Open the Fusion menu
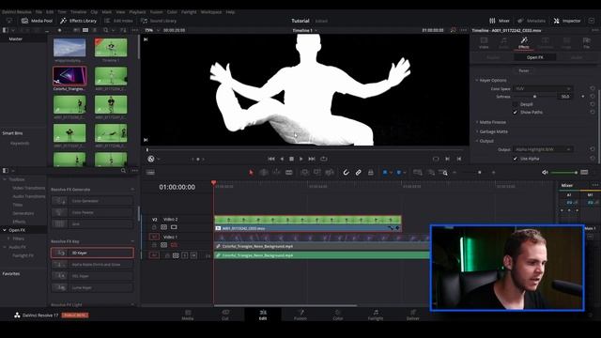 coord(157,12)
